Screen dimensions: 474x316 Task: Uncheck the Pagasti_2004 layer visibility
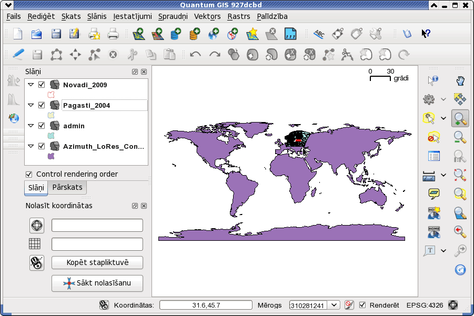[x=42, y=105]
